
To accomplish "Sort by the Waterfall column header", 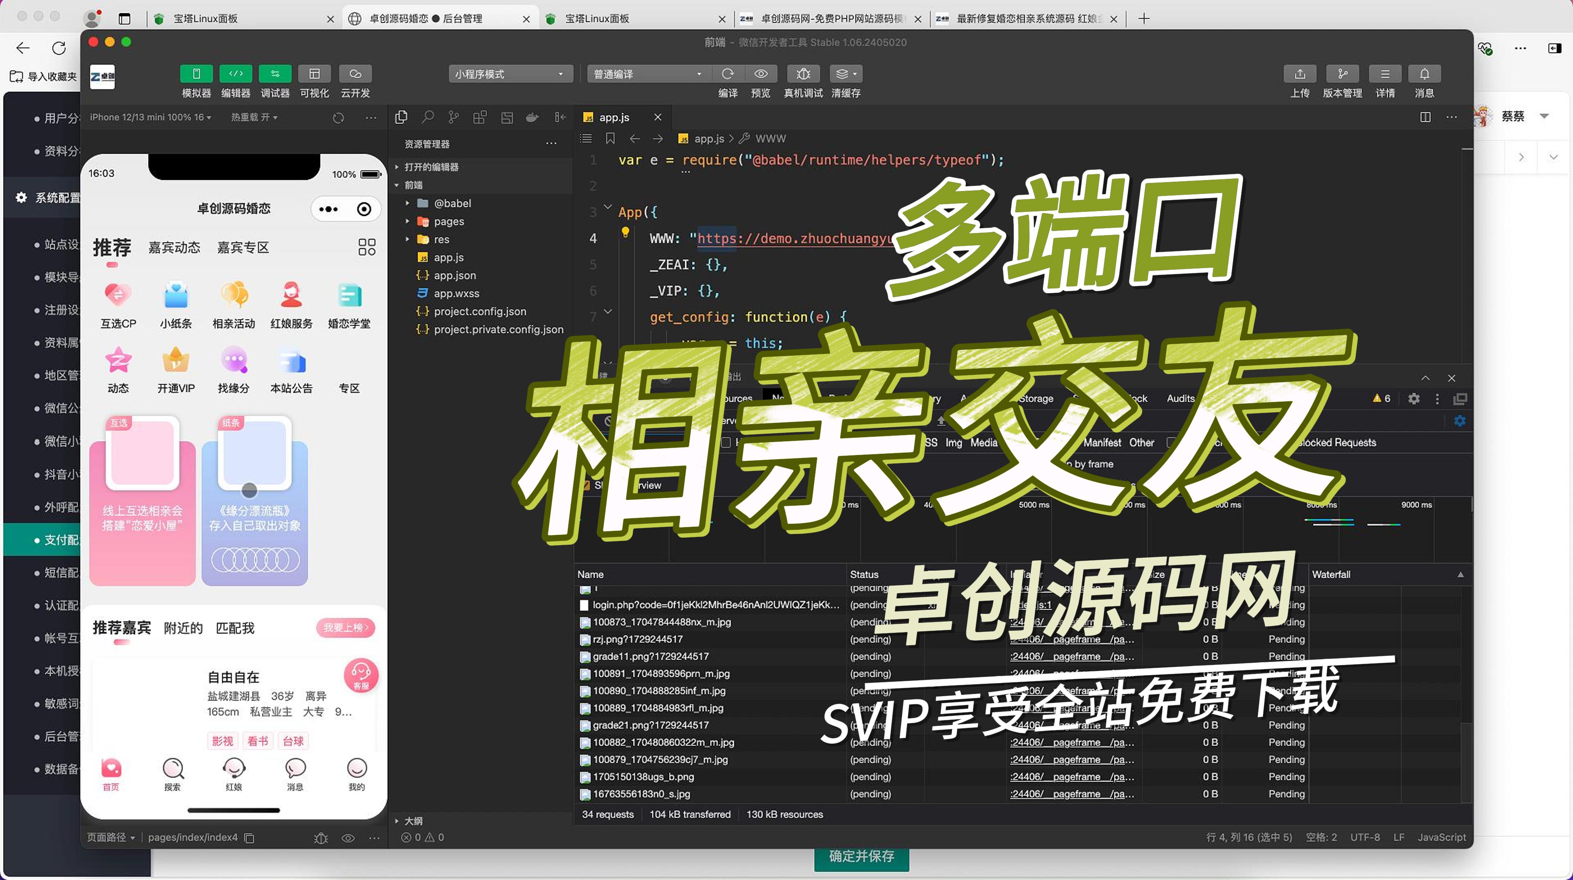I will coord(1387,574).
